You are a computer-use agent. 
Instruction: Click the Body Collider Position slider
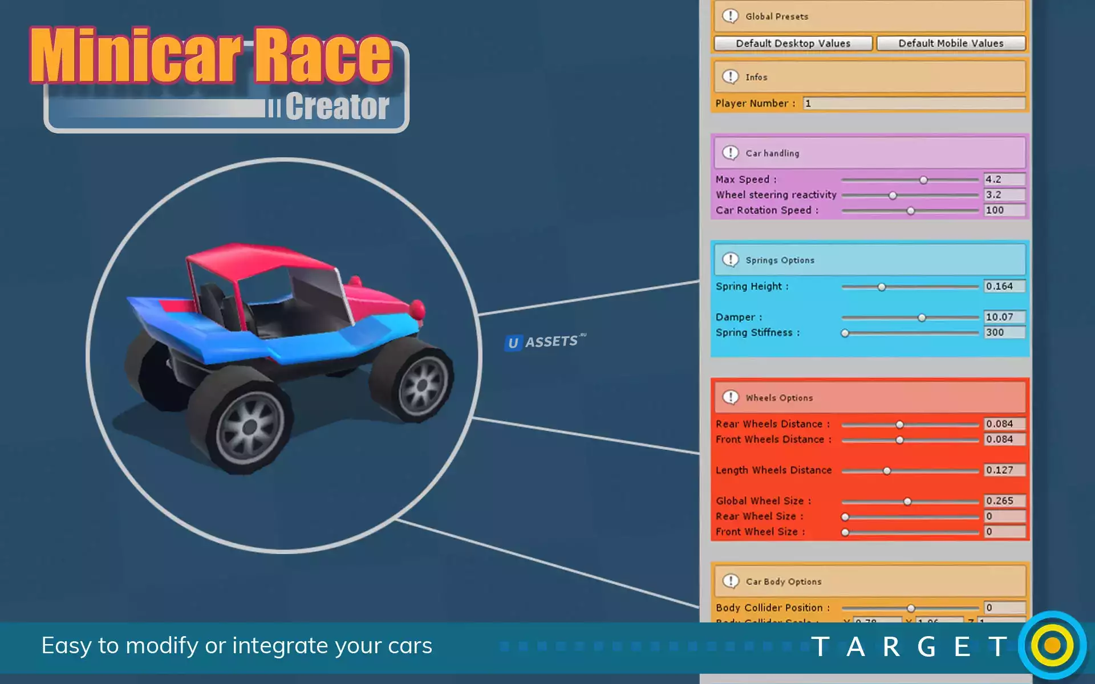coord(911,608)
